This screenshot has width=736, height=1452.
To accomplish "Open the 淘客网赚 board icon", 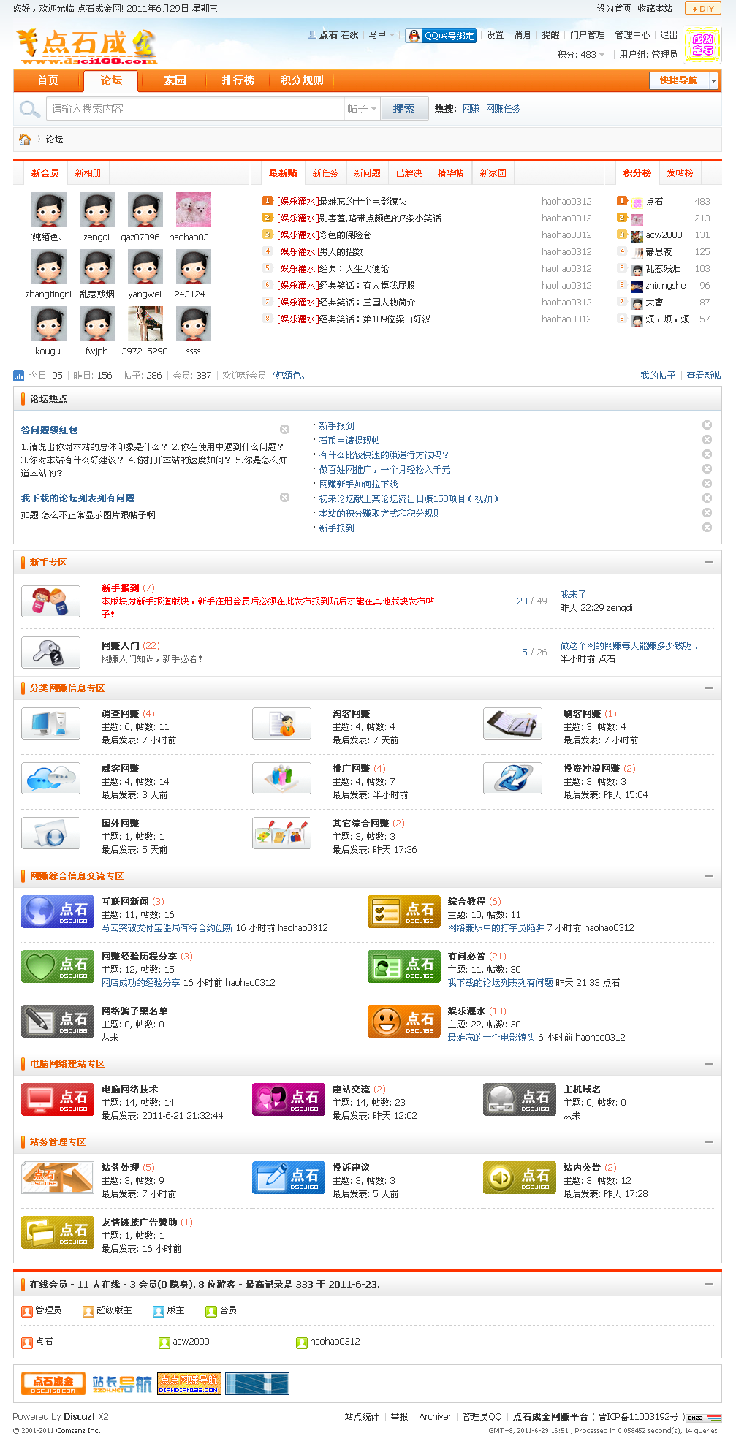I will pos(281,723).
